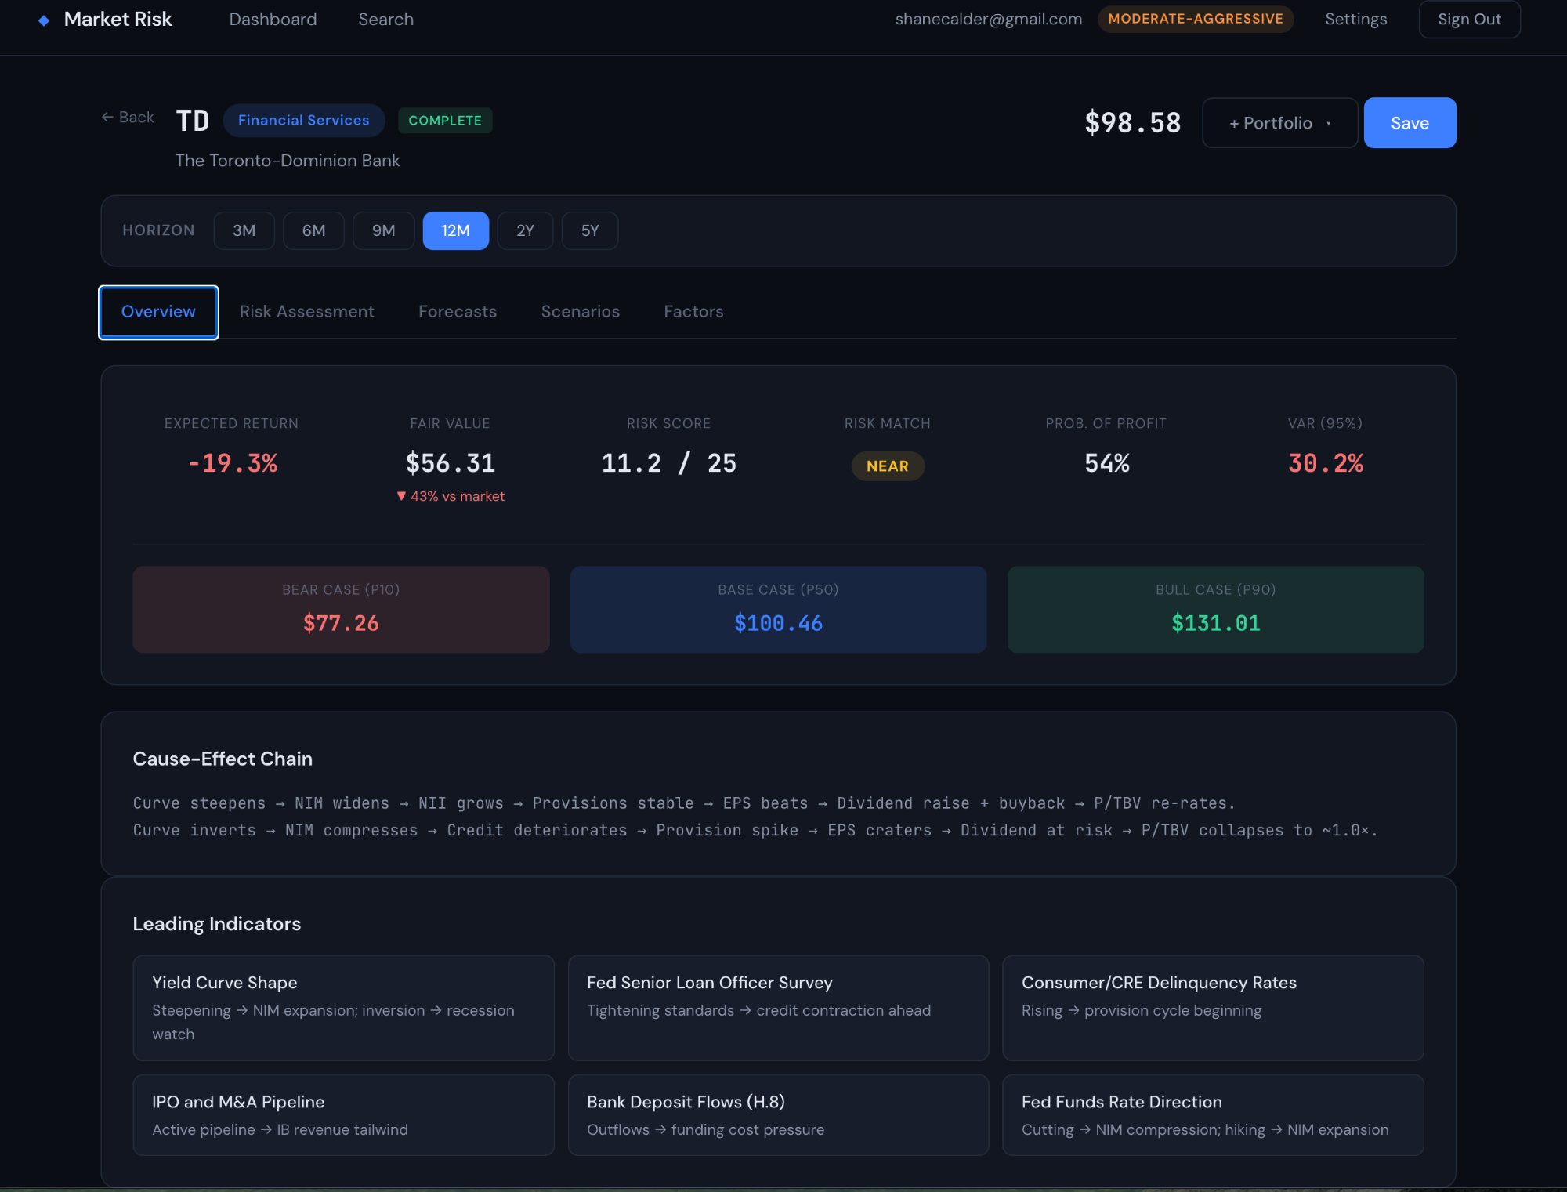
Task: Select the Bull Case (P90) card
Action: pos(1215,609)
